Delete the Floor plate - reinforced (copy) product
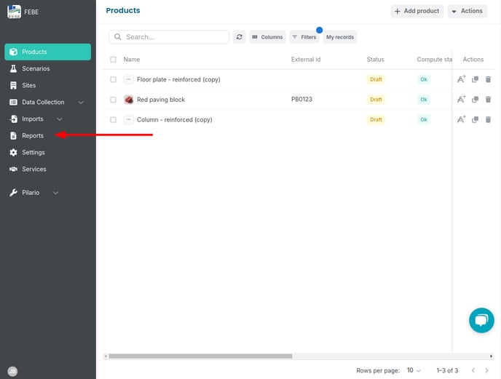Screen dimensions: 501x379 coord(488,79)
